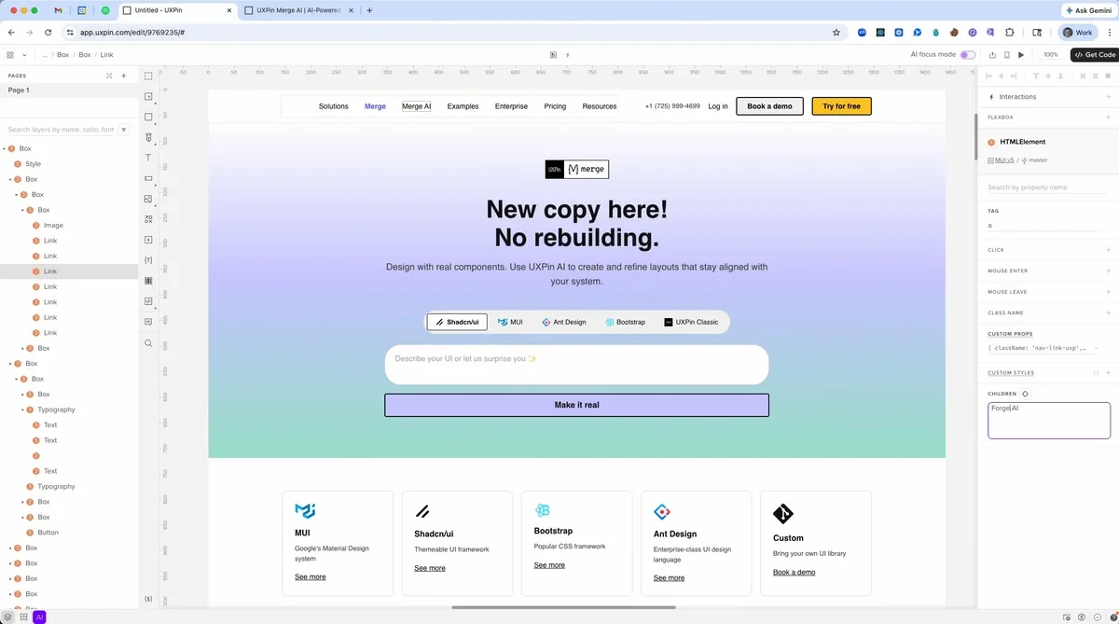The height and width of the screenshot is (624, 1119).
Task: Open the layers filter dropdown
Action: [124, 130]
